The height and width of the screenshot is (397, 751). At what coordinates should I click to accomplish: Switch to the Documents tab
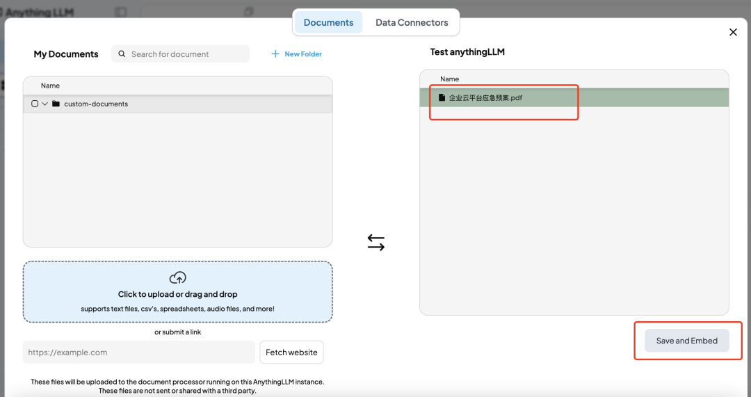[328, 22]
